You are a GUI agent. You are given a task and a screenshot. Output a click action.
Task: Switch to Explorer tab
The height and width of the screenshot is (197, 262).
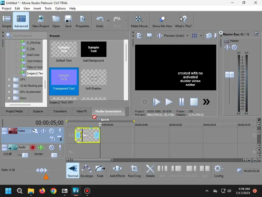[x=38, y=111]
